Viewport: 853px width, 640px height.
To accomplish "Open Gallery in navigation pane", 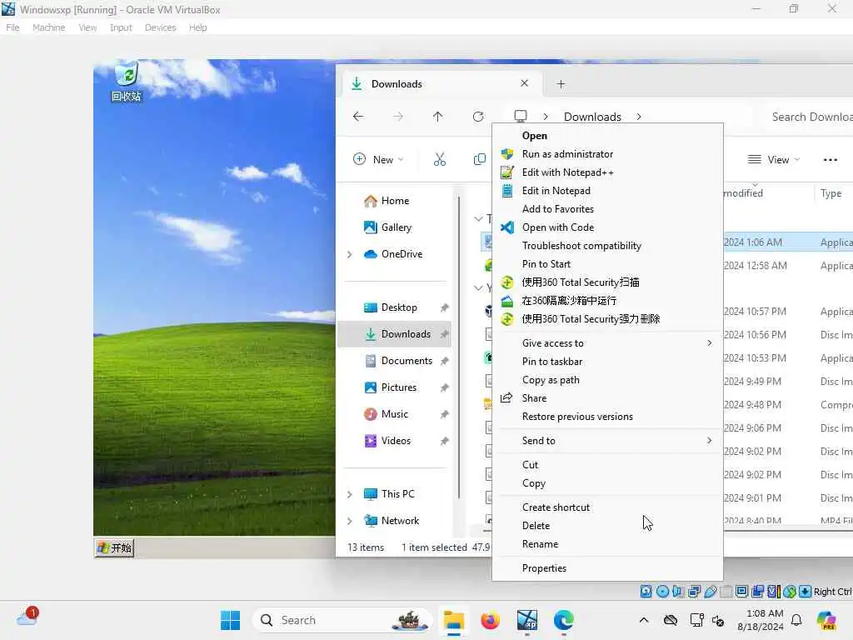I will tap(396, 227).
